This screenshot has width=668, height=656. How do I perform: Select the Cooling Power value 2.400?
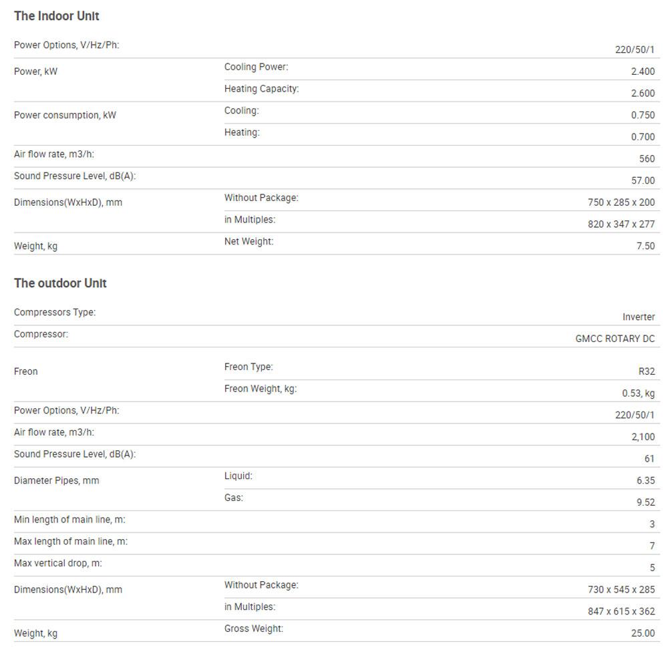[643, 71]
